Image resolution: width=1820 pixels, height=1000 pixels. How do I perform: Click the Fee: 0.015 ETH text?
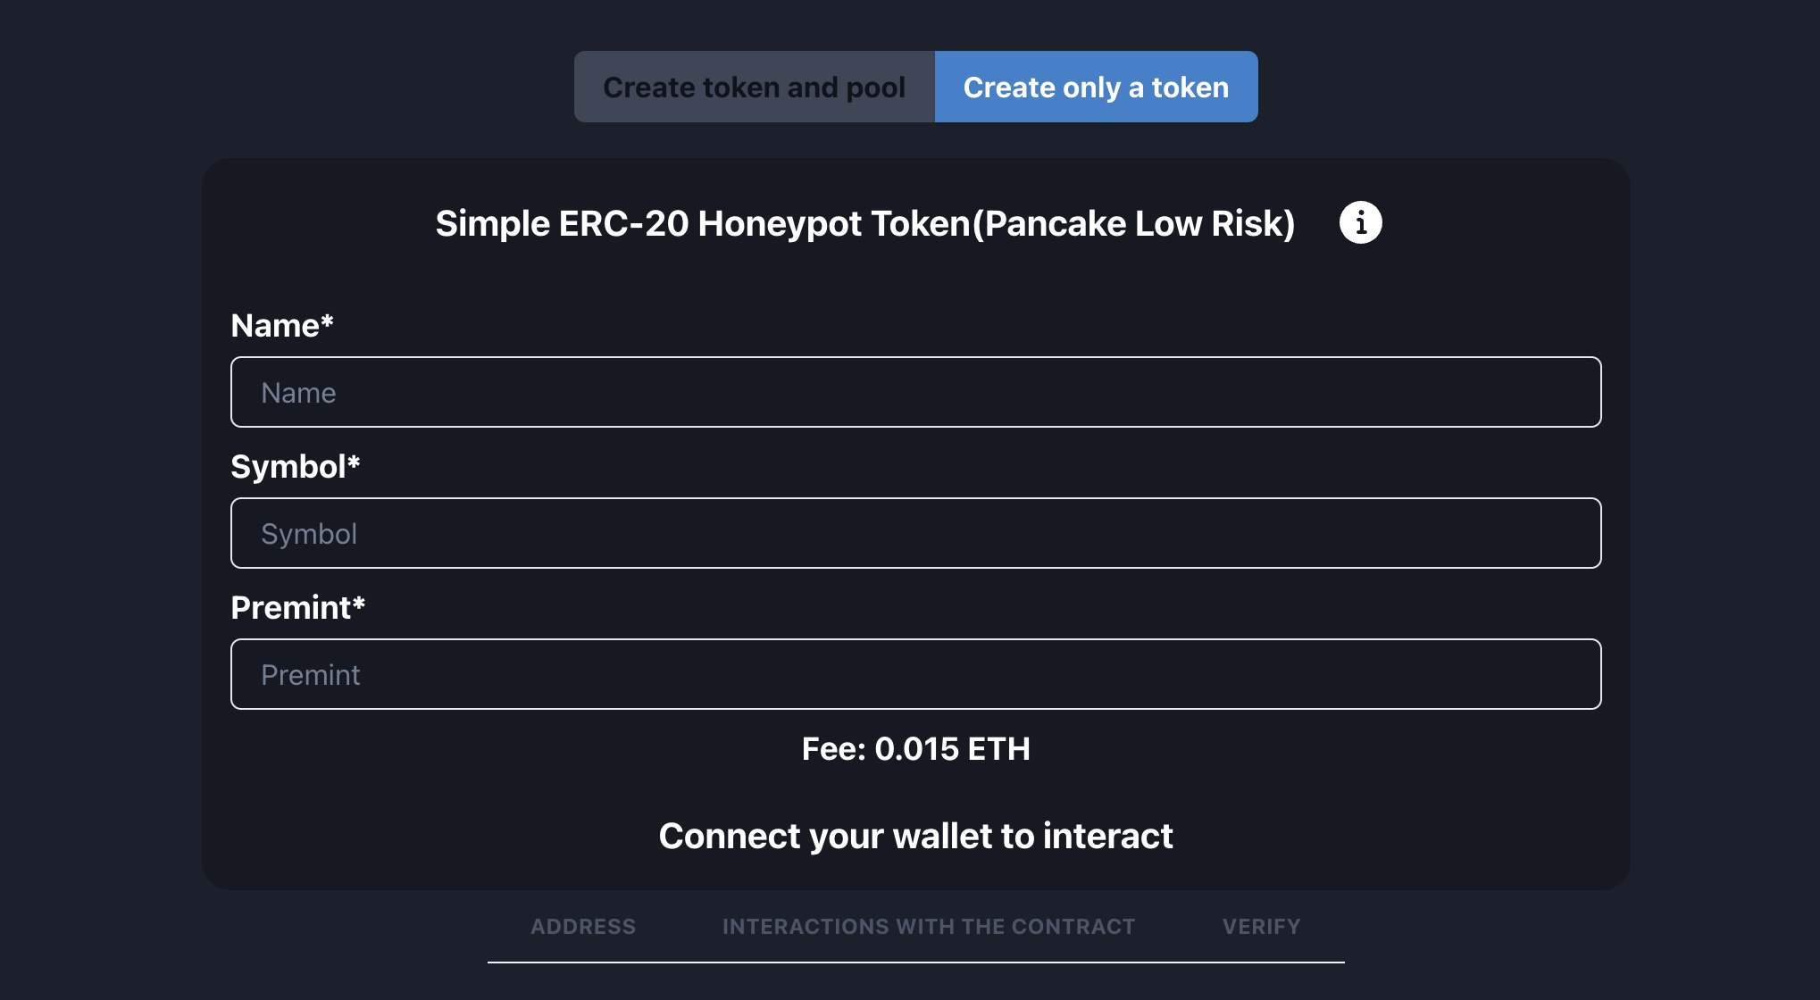[x=915, y=749]
